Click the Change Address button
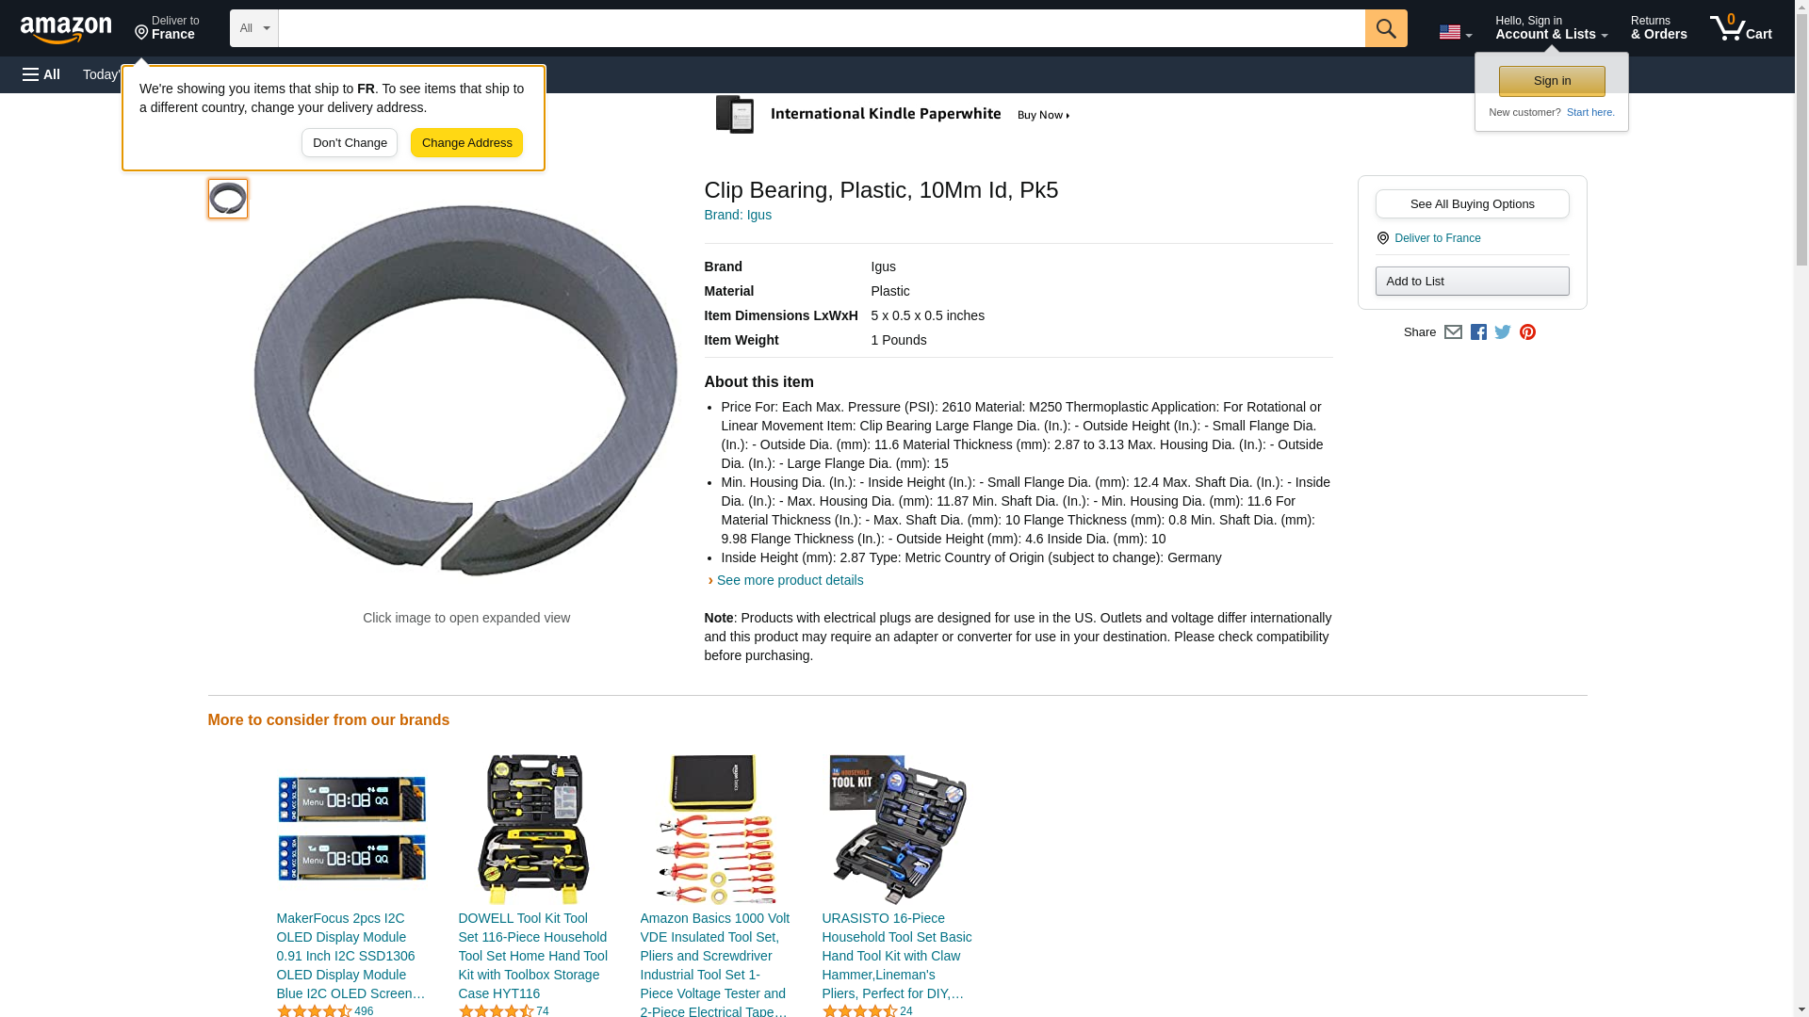The width and height of the screenshot is (1809, 1017). 466,143
